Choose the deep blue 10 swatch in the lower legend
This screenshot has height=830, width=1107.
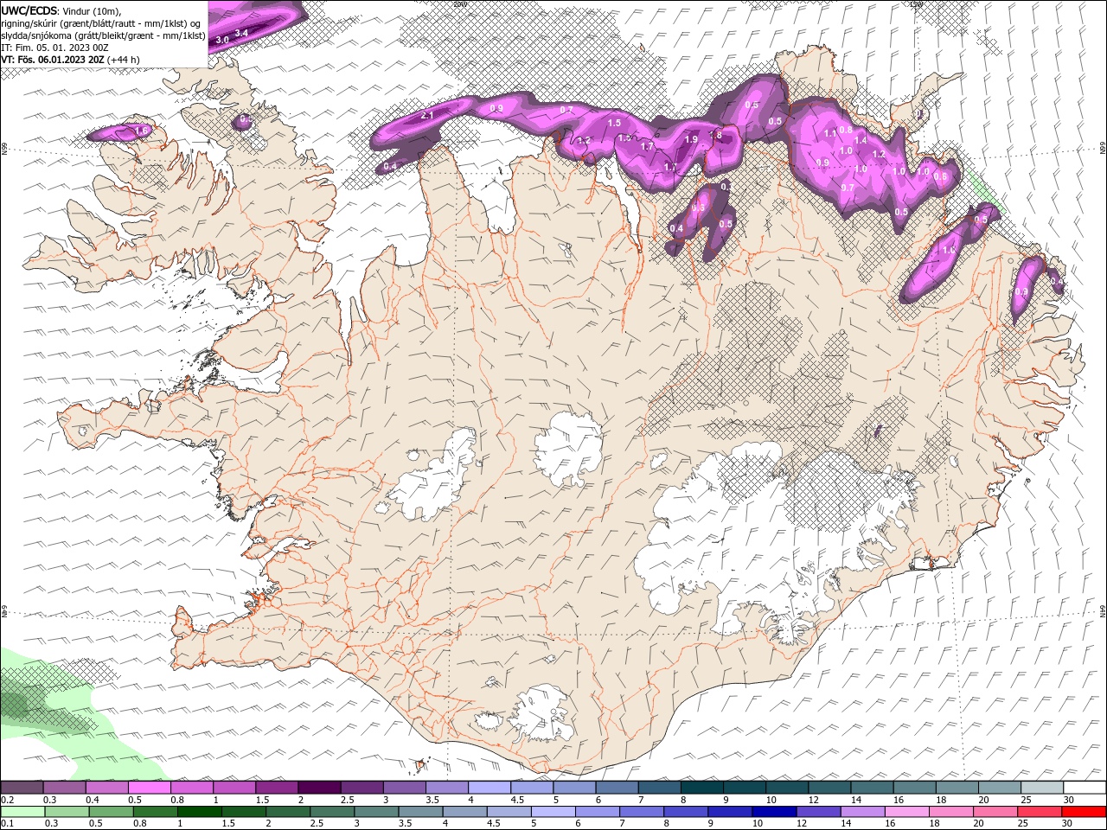pos(775,812)
